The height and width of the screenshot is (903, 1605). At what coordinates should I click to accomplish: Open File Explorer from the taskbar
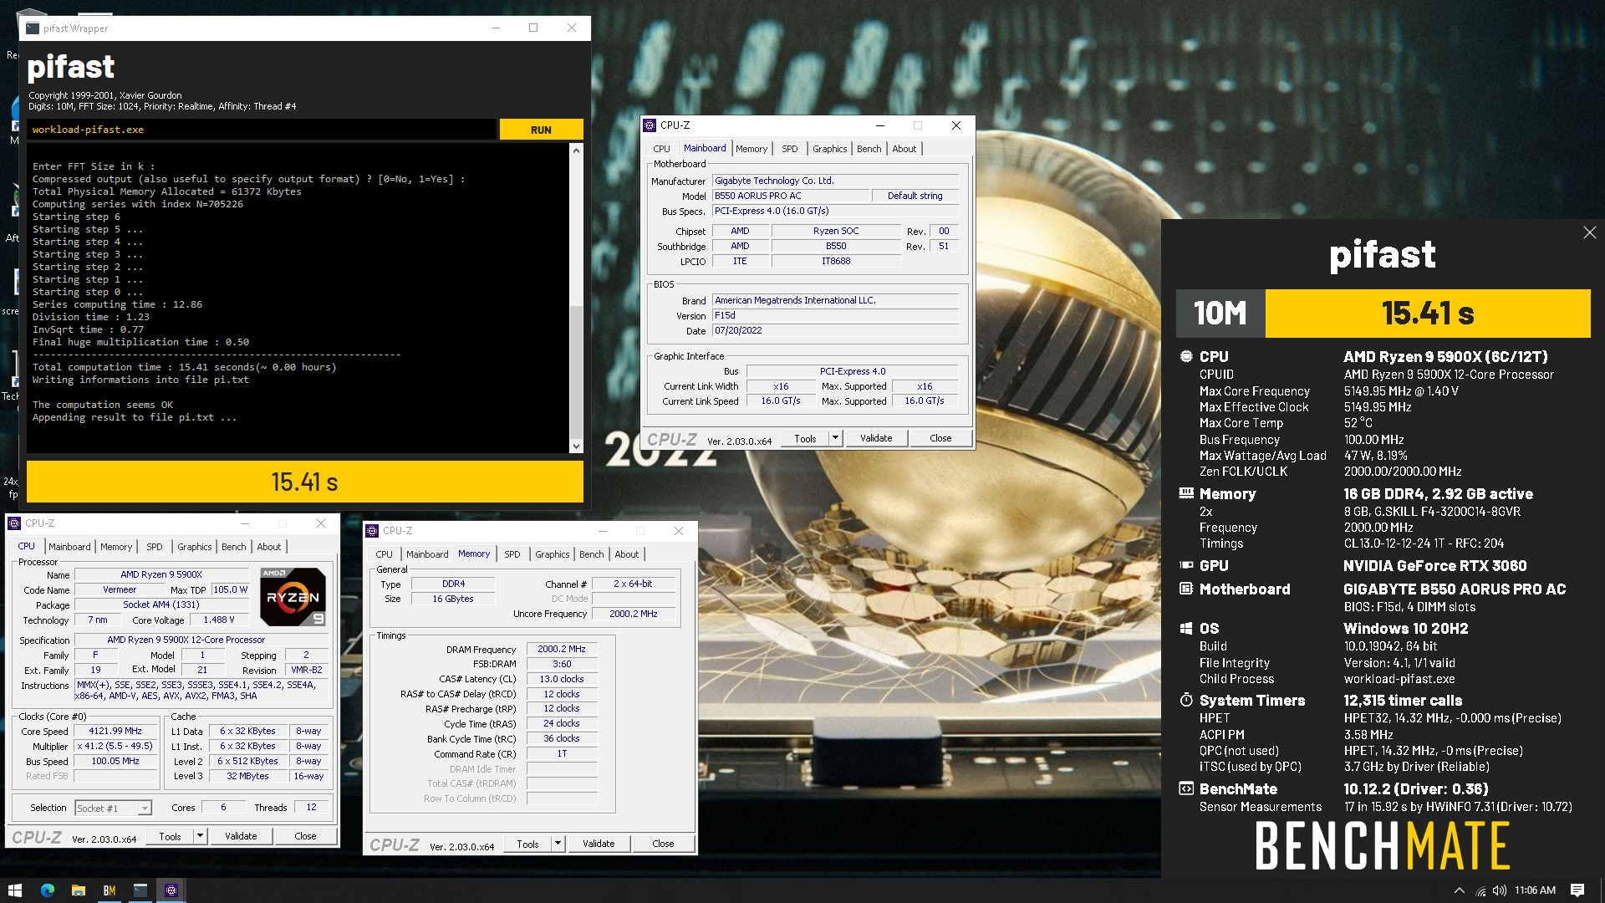(78, 890)
